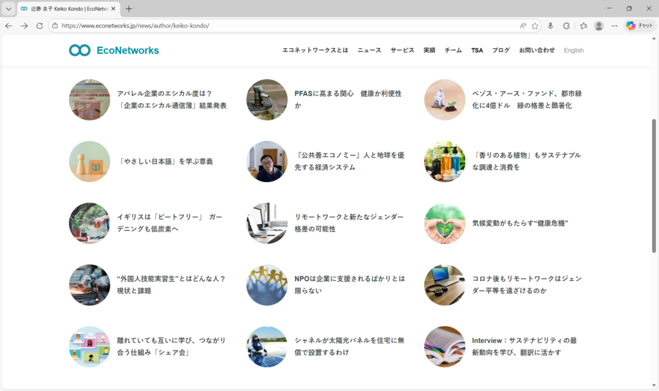Open the Copilot チャット button
Screen dimensions: 659x391
pyautogui.click(x=639, y=26)
